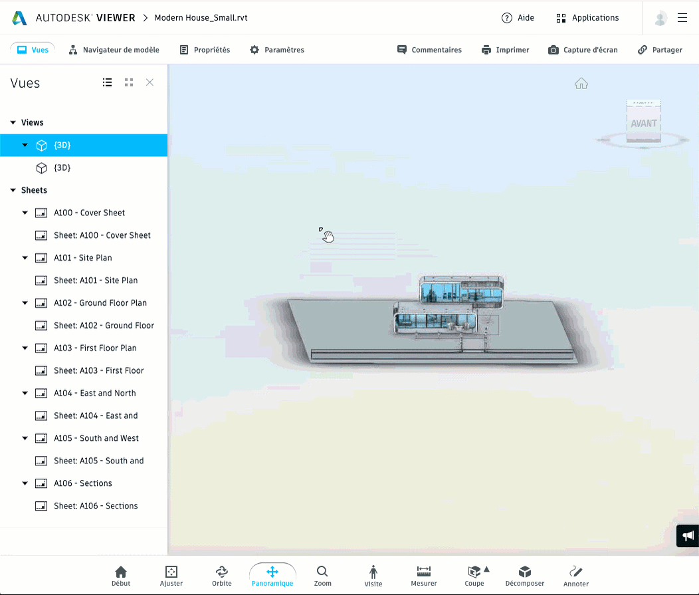
Task: Open Sheet: A100 - Cover Sheet
Action: (84, 235)
